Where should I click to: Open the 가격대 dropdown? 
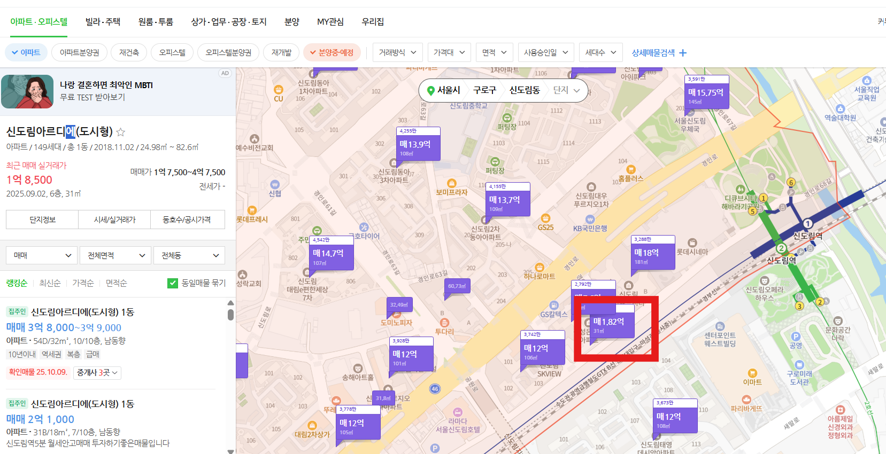tap(449, 52)
